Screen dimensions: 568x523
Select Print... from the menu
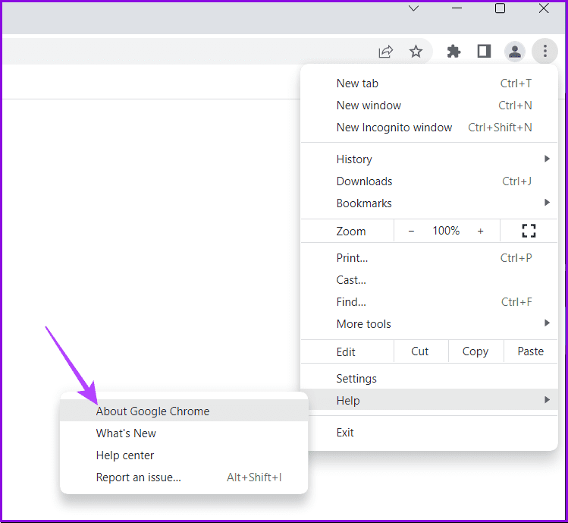coord(429,258)
